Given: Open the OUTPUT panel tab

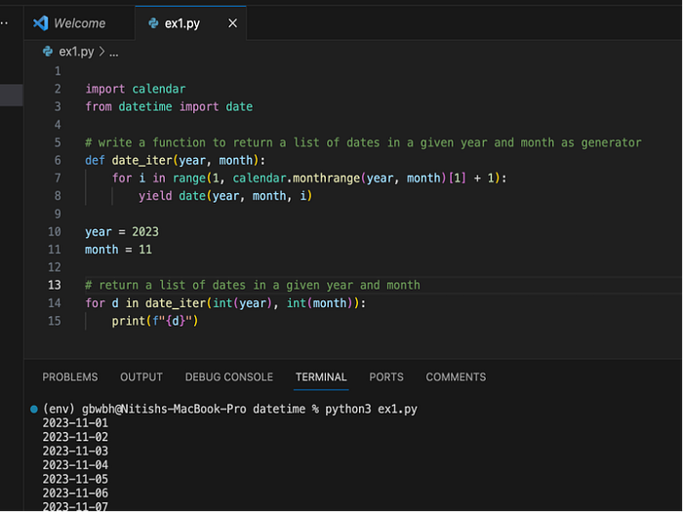Looking at the screenshot, I should (x=141, y=377).
